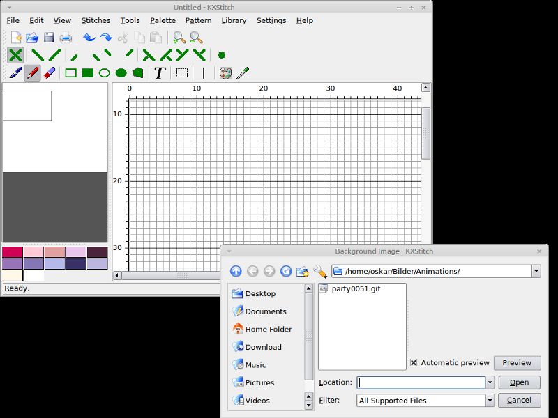558x418 pixels.
Task: Click the Cancel button
Action: point(519,400)
